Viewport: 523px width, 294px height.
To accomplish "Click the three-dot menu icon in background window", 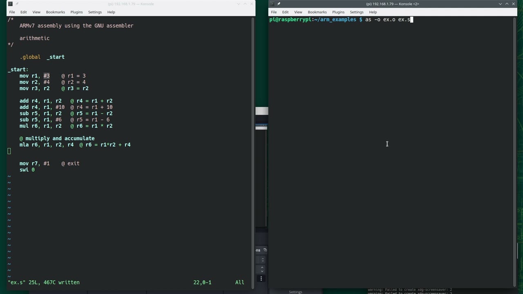I will (x=261, y=278).
